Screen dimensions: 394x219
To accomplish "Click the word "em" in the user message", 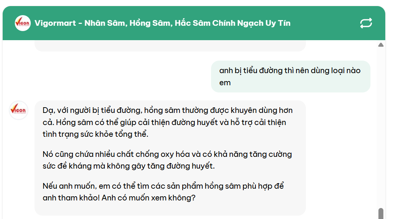I will tap(225, 83).
